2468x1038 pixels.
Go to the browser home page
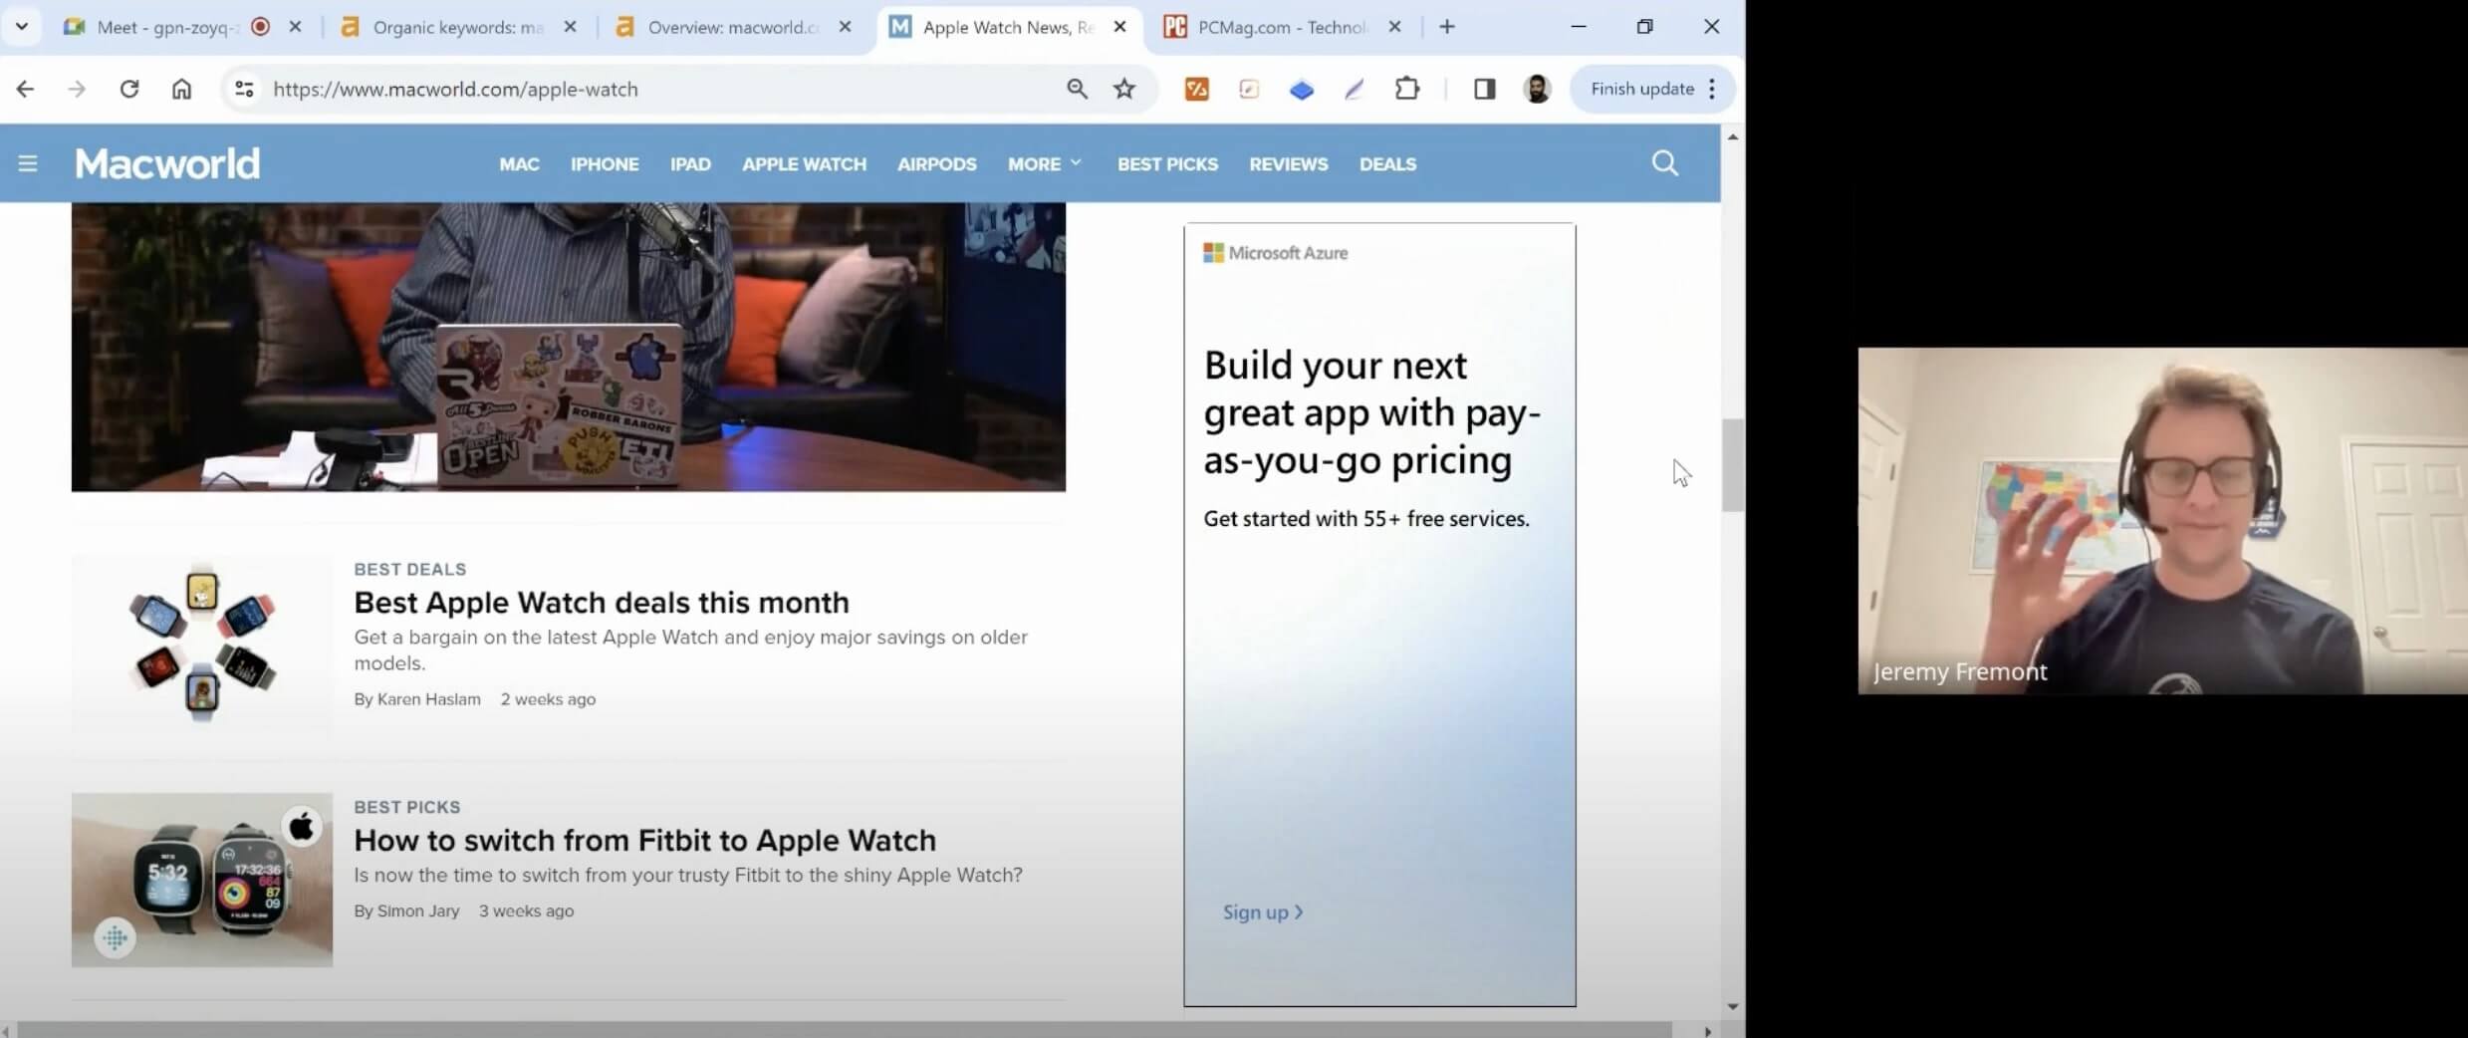pyautogui.click(x=181, y=89)
